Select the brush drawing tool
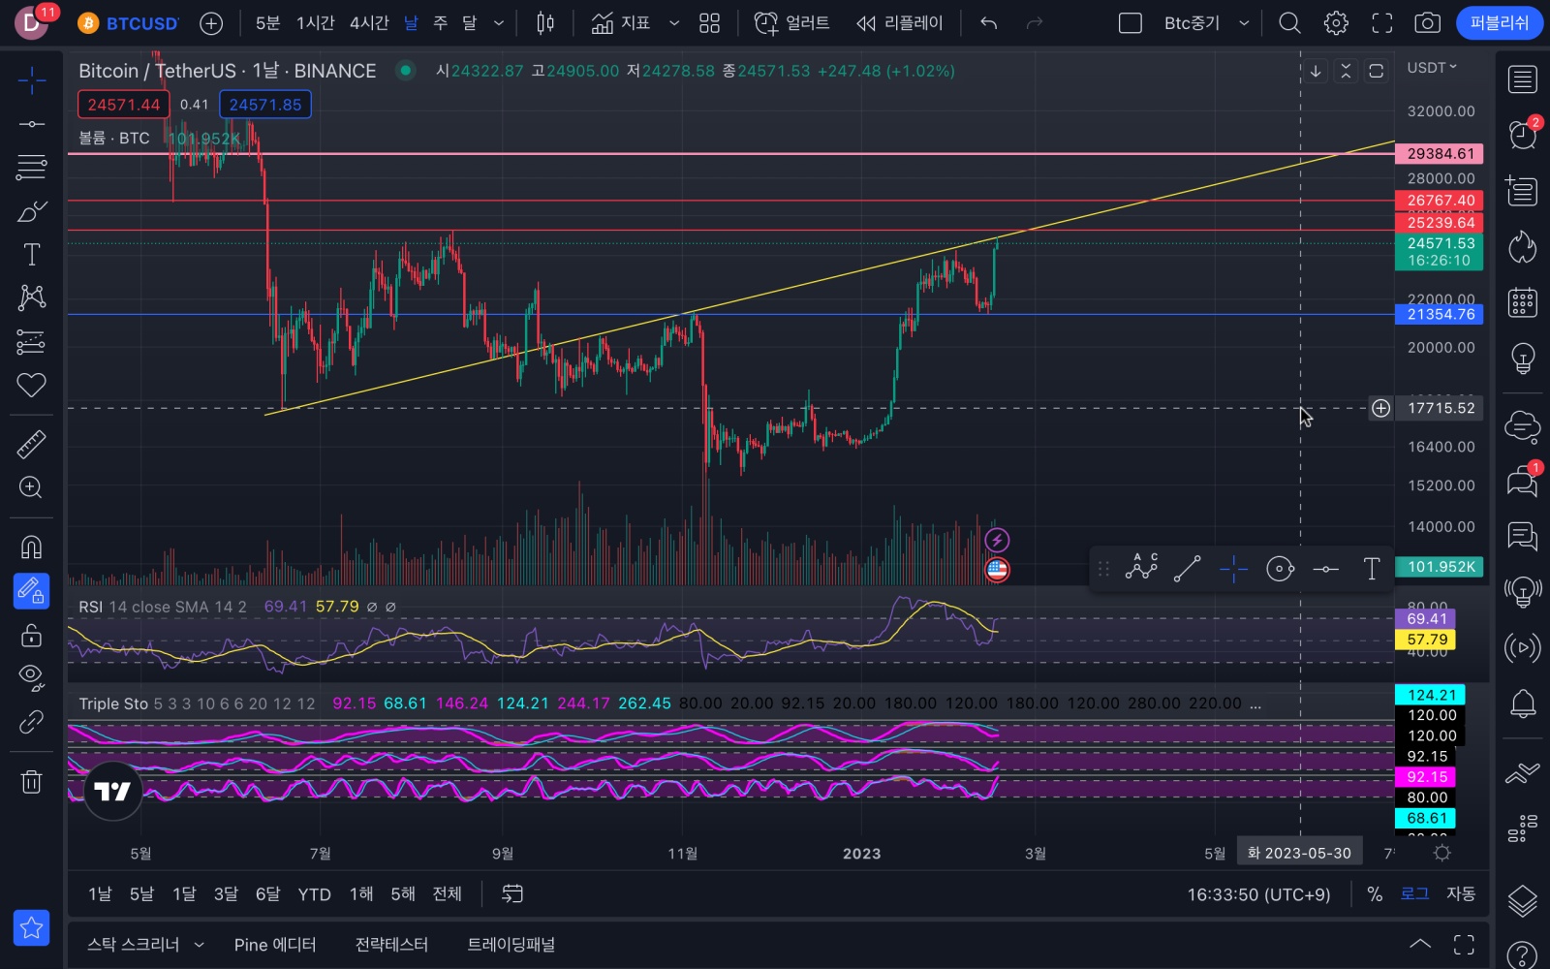The width and height of the screenshot is (1550, 969). click(x=31, y=211)
